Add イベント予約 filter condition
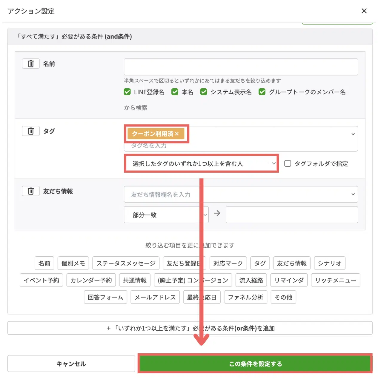The image size is (378, 379). (x=42, y=280)
